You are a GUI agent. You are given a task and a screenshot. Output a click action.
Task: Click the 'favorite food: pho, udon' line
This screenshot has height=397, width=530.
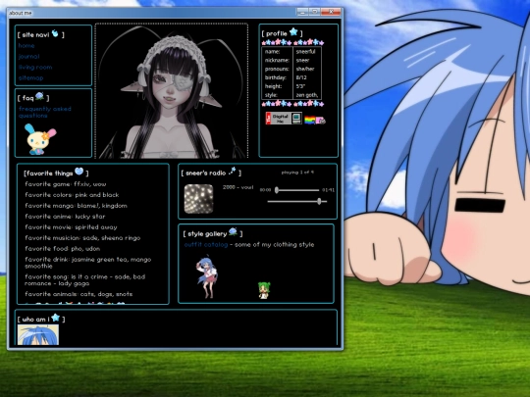pyautogui.click(x=63, y=249)
